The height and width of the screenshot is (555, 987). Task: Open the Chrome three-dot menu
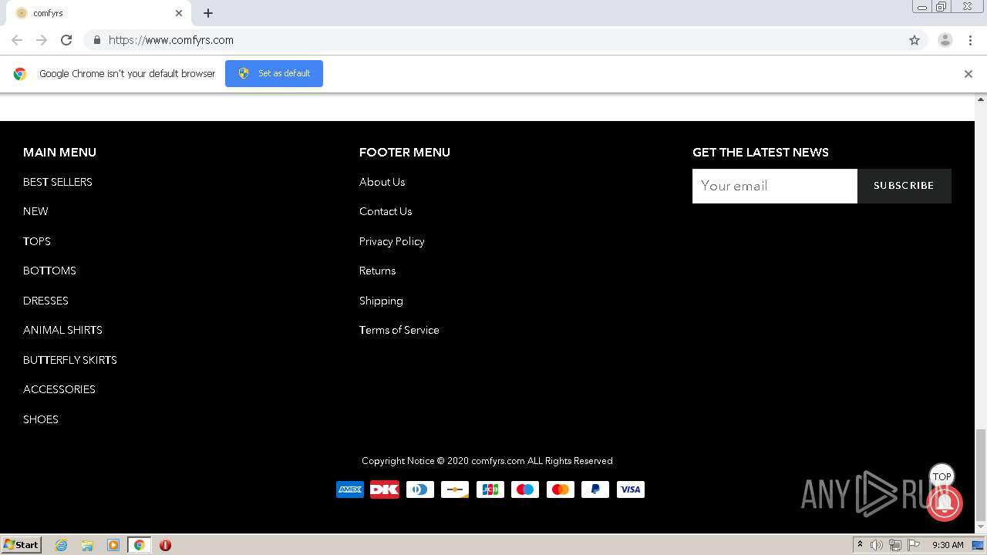pos(970,40)
